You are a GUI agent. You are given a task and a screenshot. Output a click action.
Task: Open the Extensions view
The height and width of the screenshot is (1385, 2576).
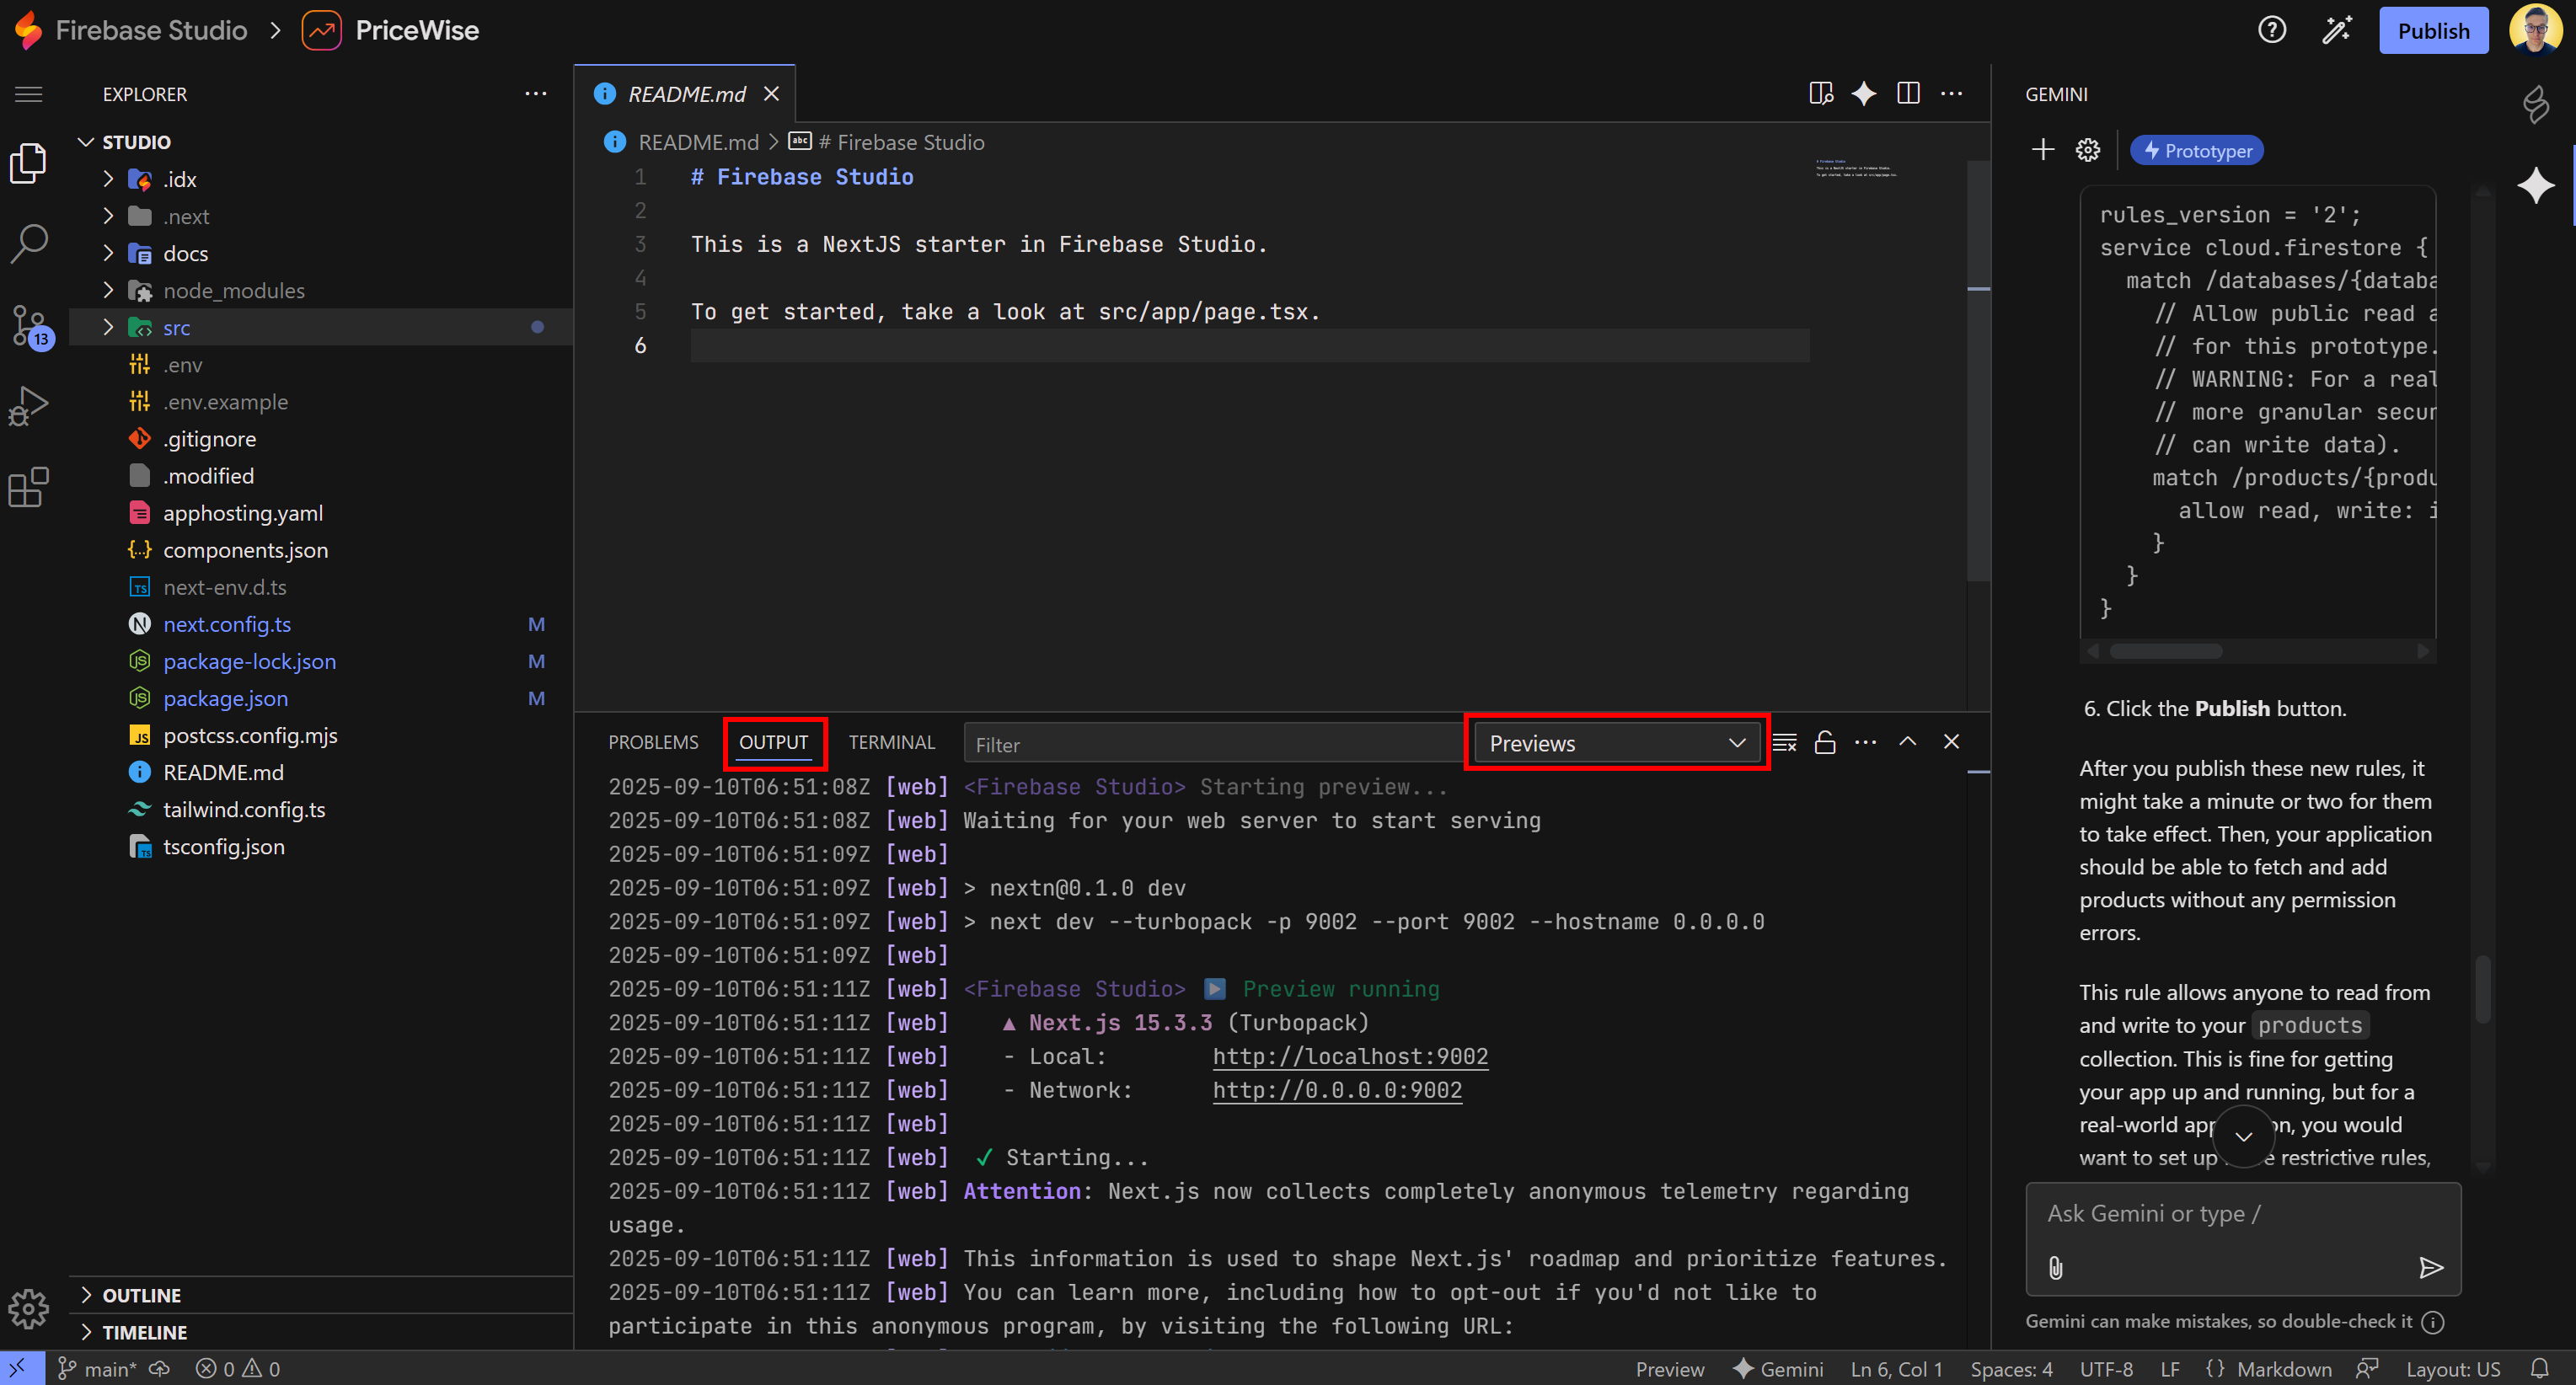28,487
